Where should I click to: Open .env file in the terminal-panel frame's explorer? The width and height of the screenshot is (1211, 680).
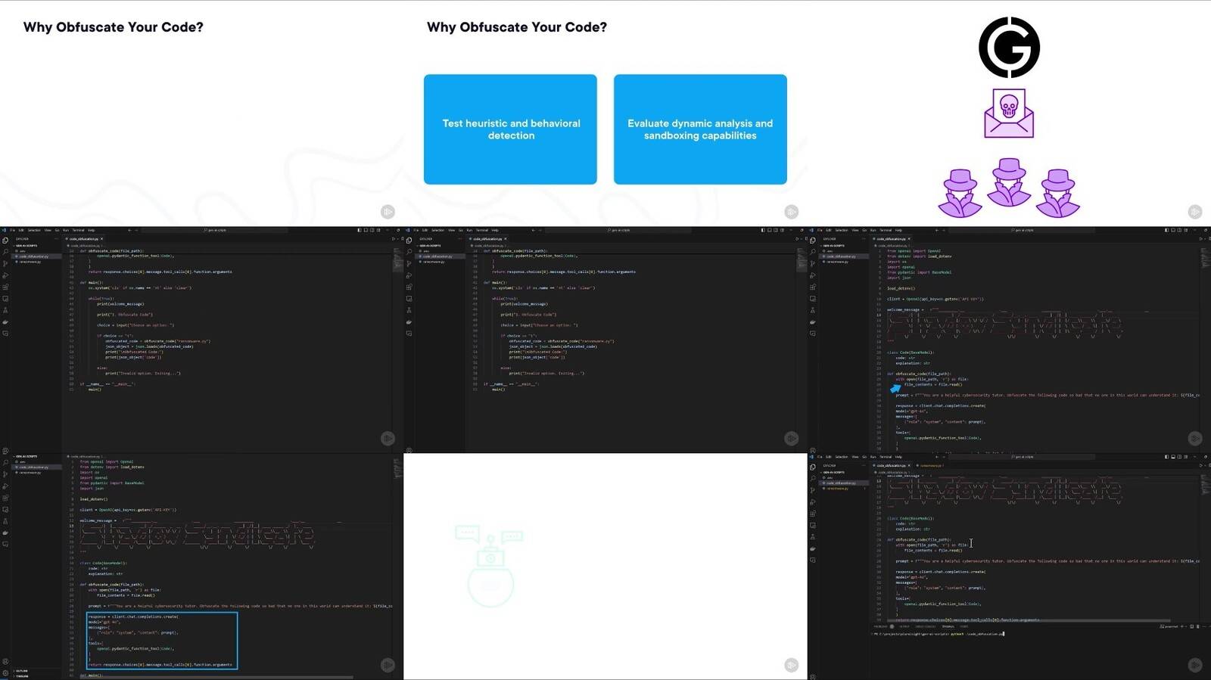[x=830, y=477]
